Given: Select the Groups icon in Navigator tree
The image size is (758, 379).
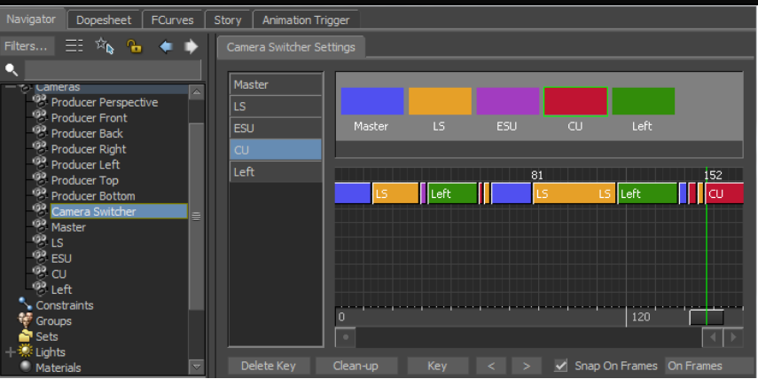Looking at the screenshot, I should tap(25, 320).
